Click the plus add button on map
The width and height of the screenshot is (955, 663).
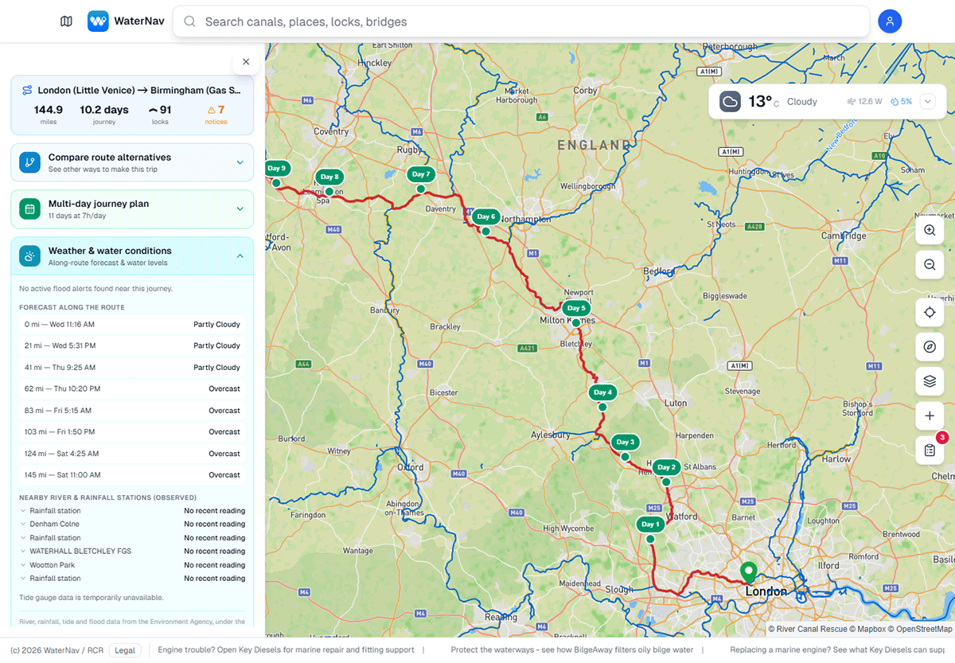pos(930,415)
